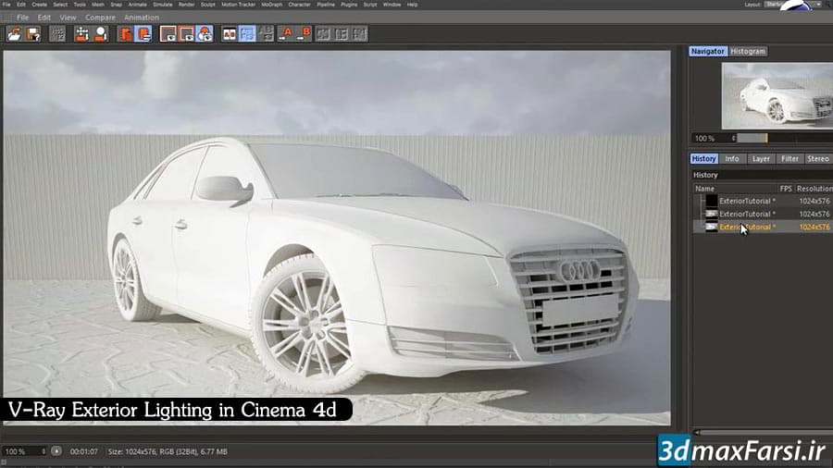The width and height of the screenshot is (833, 468).
Task: Open the Compare menu
Action: tap(100, 18)
